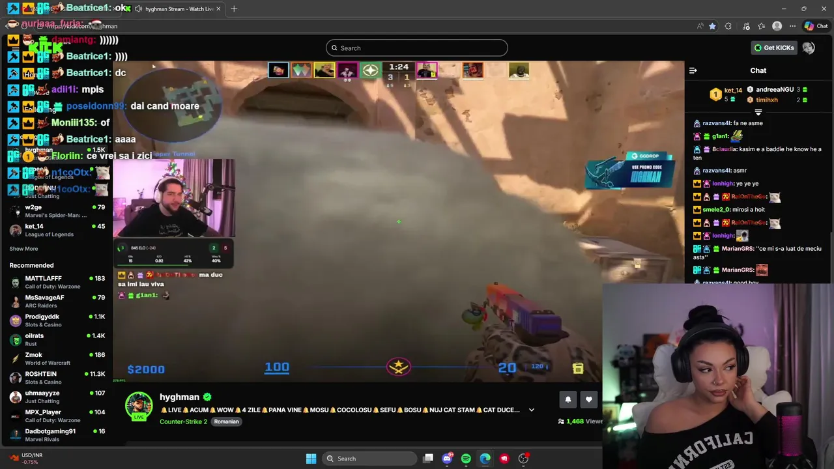Click the browser read aloud icon
Screen dimensions: 834x469
pos(700,26)
